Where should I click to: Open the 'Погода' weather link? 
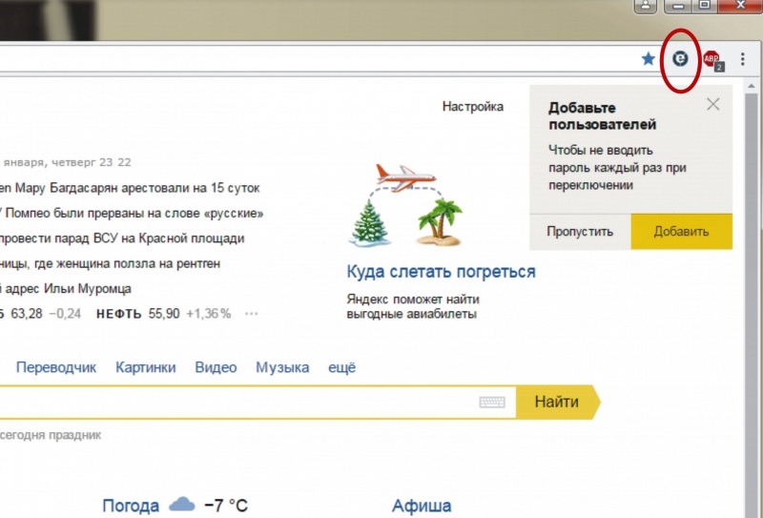131,506
